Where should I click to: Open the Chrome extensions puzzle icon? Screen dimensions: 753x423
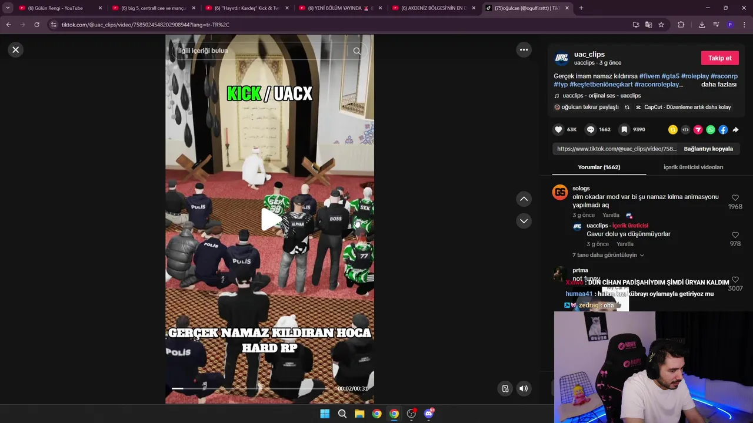(x=681, y=25)
